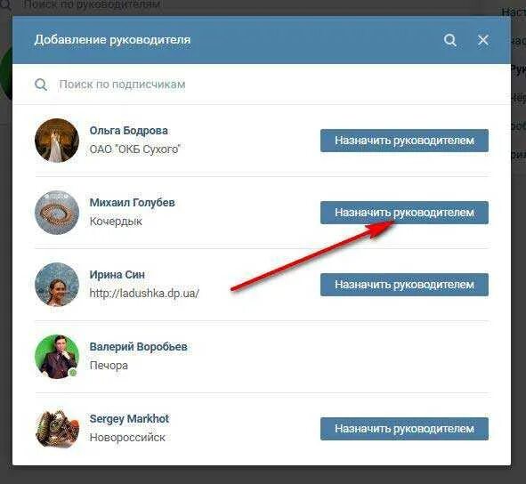Close the Добавление руководителя dialog
Screen dimensions: 526x484
pos(482,40)
